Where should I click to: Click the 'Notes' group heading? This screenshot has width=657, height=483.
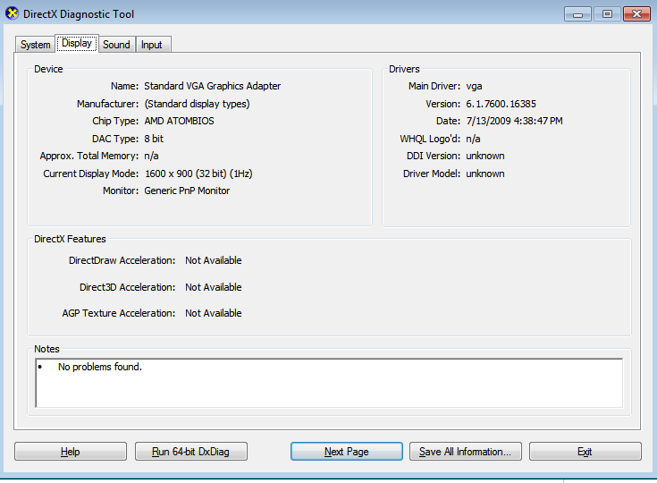(x=46, y=349)
